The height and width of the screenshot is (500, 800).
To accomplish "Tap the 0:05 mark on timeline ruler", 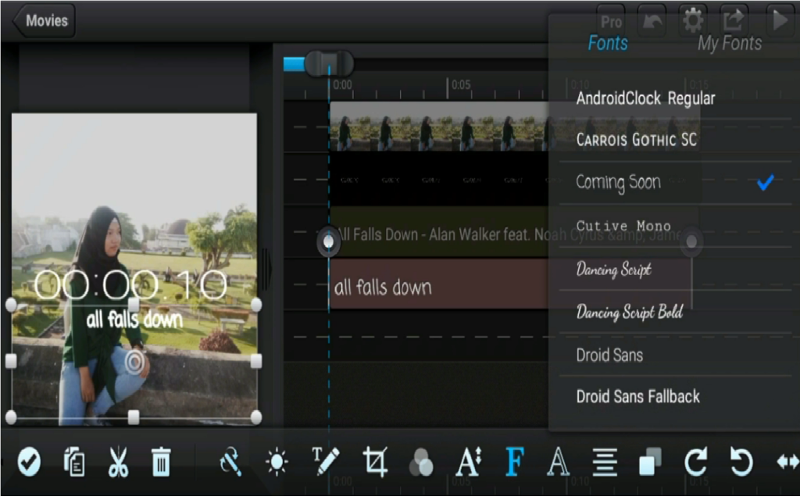I will click(x=460, y=84).
